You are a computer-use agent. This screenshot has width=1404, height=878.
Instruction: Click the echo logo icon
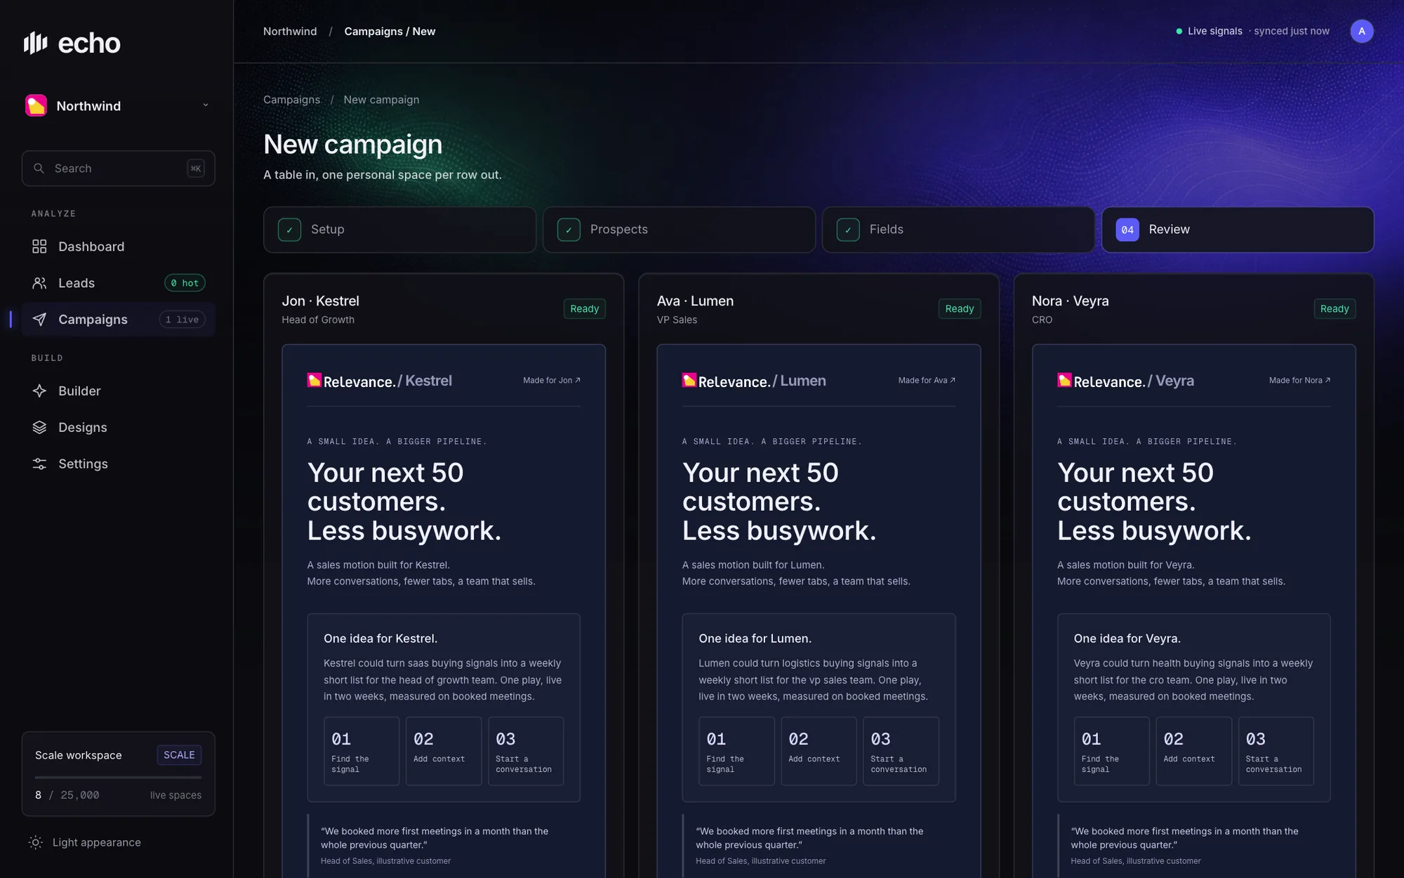35,43
